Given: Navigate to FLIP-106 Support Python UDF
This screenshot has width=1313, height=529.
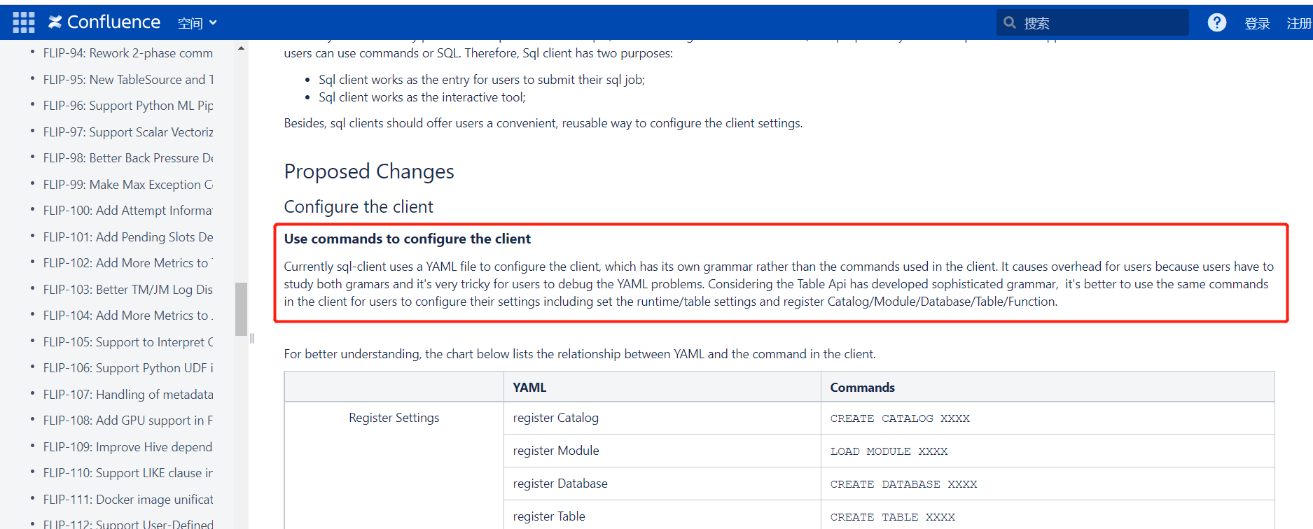Looking at the screenshot, I should pos(127,368).
